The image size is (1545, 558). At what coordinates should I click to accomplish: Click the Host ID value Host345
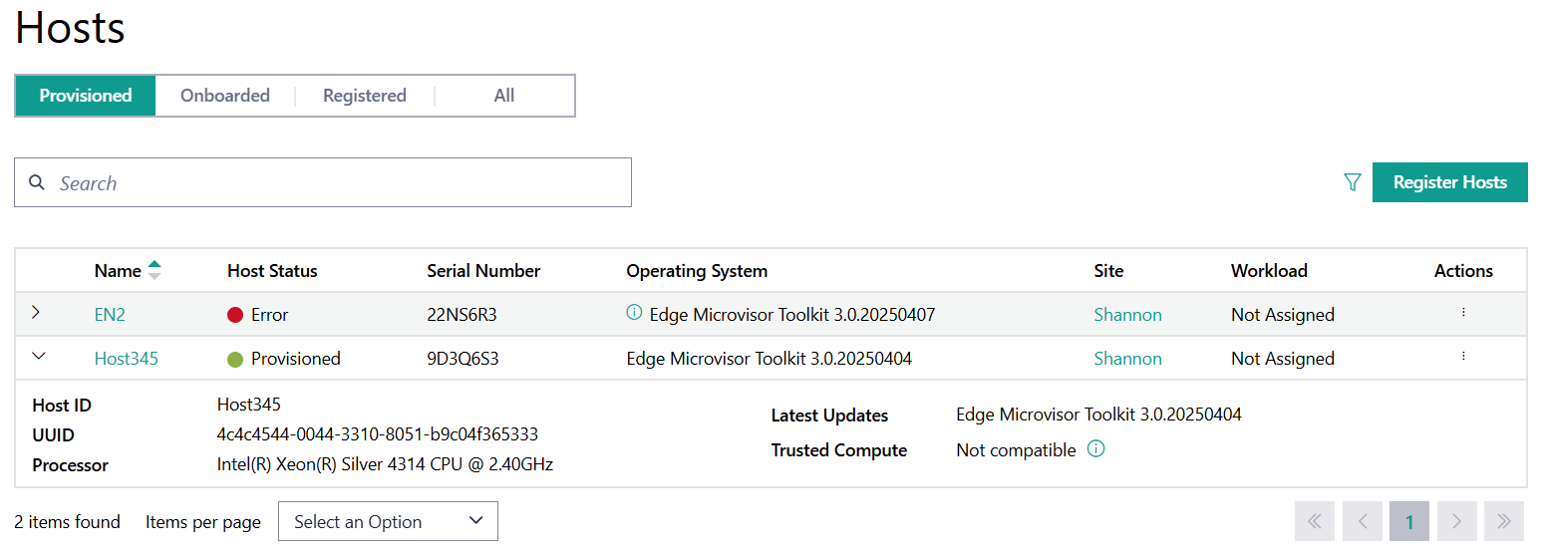(x=249, y=405)
